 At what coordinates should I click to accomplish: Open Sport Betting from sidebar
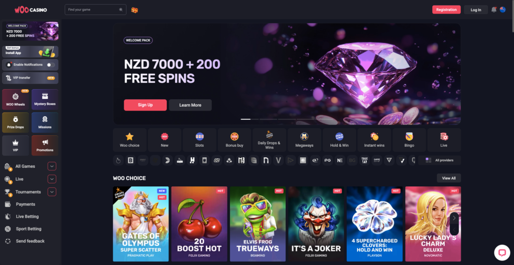point(29,229)
